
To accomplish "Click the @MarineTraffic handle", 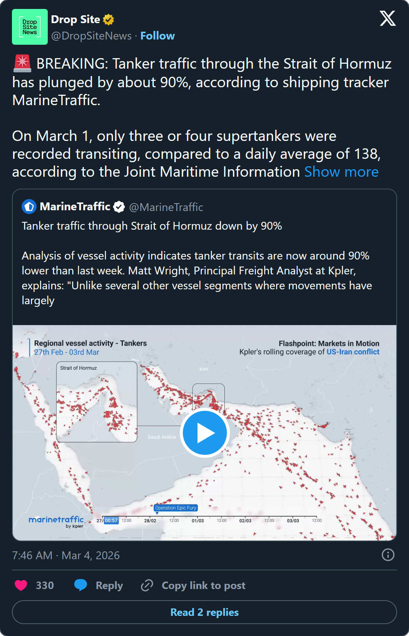I will (166, 207).
